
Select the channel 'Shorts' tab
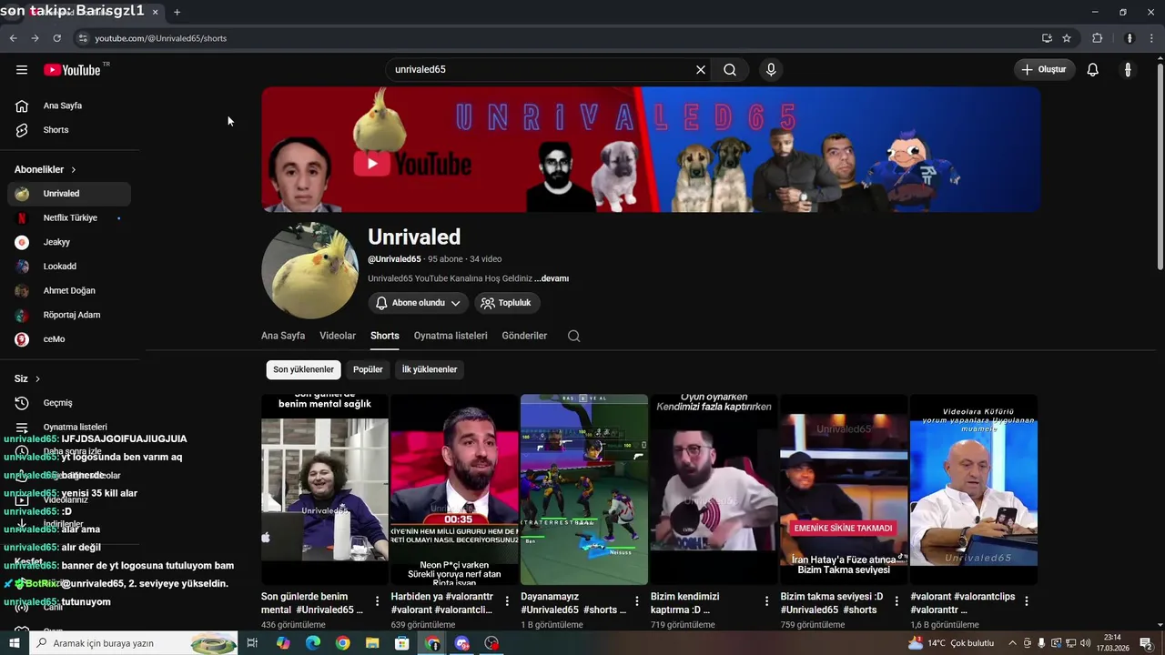385,336
